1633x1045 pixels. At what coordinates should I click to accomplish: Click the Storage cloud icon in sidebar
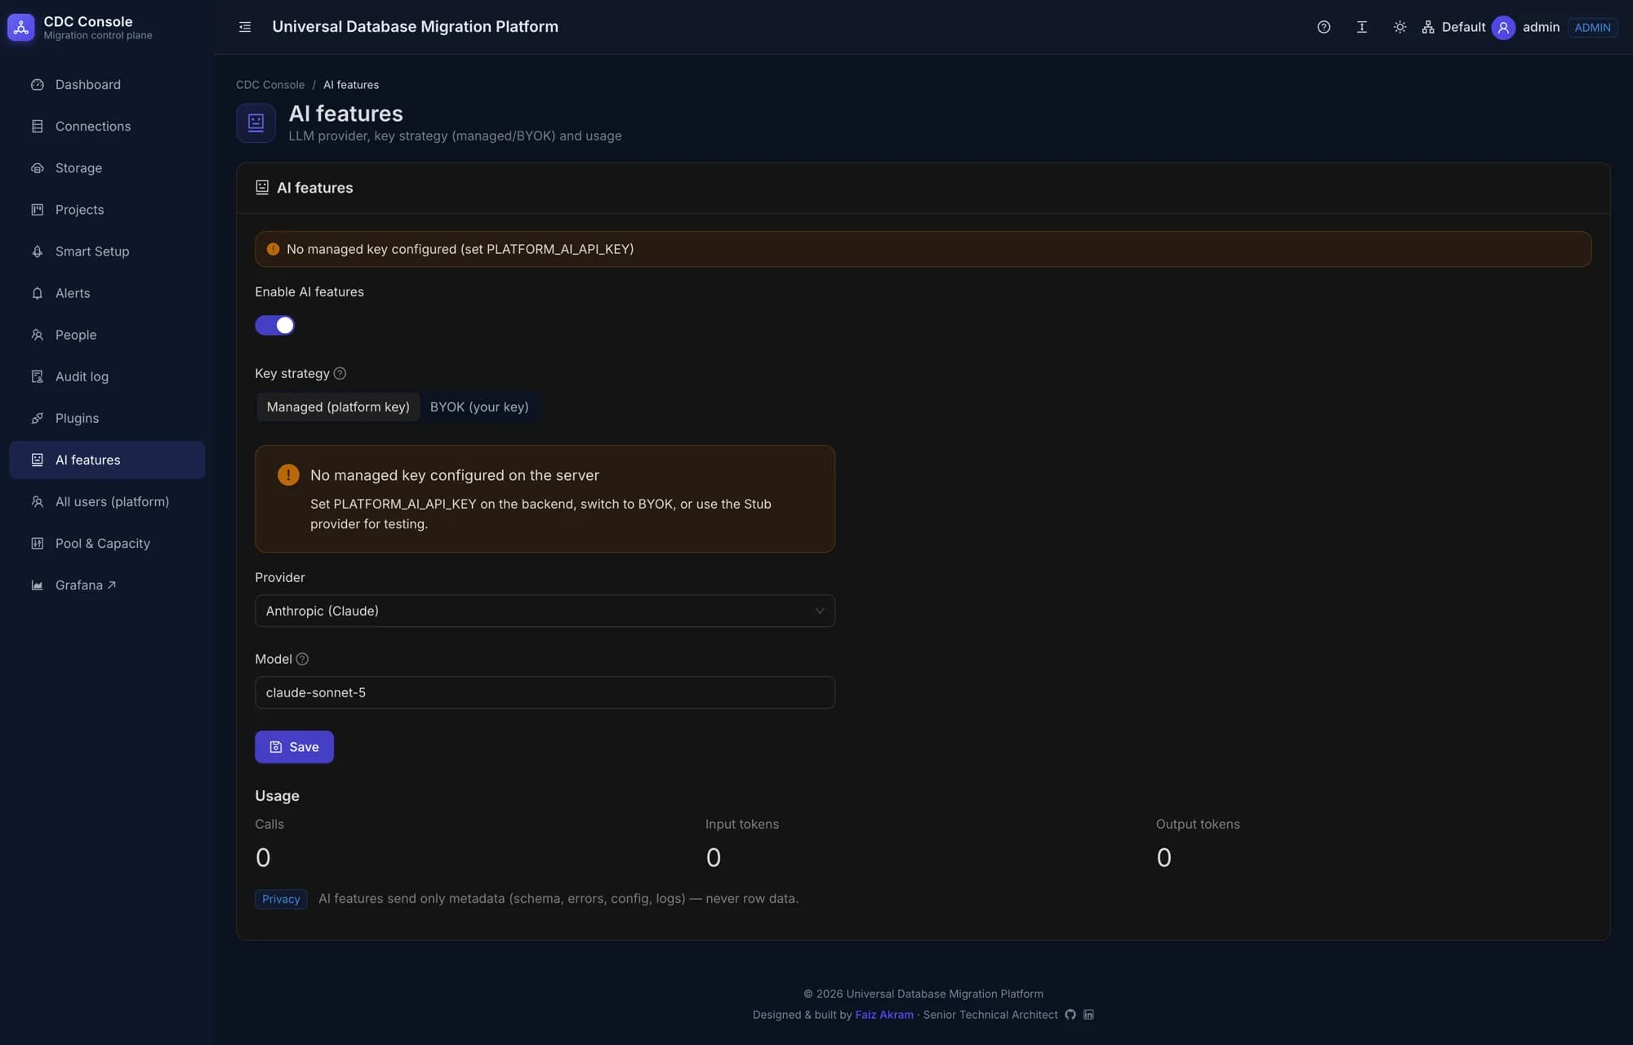pos(37,168)
